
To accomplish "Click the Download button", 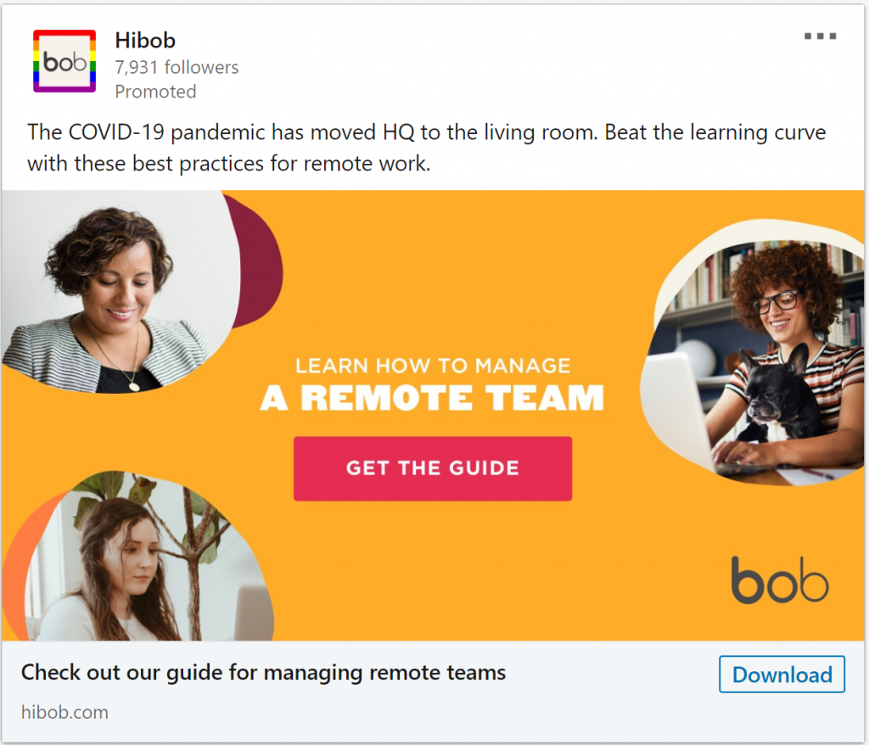I will [x=782, y=674].
